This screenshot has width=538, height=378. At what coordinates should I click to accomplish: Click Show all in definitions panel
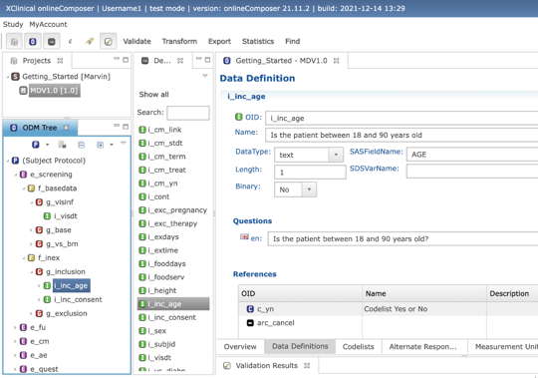153,95
